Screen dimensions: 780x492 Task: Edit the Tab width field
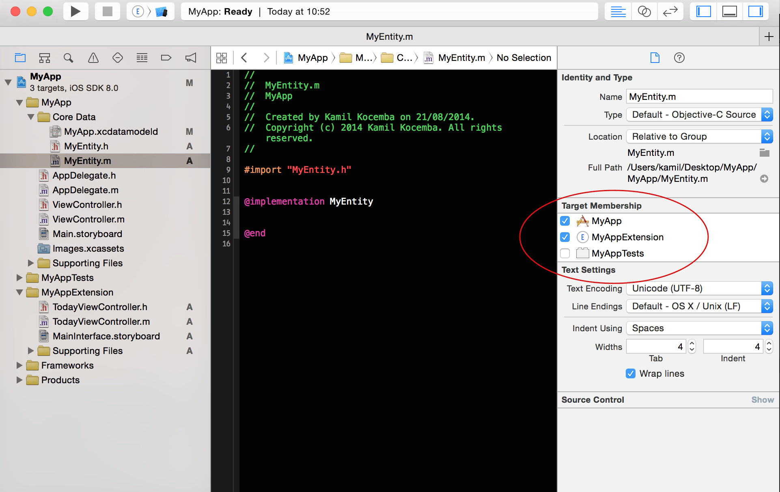point(656,347)
